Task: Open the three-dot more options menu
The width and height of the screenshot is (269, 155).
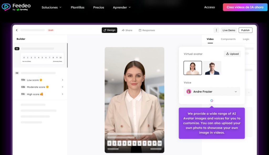Action: point(216,30)
